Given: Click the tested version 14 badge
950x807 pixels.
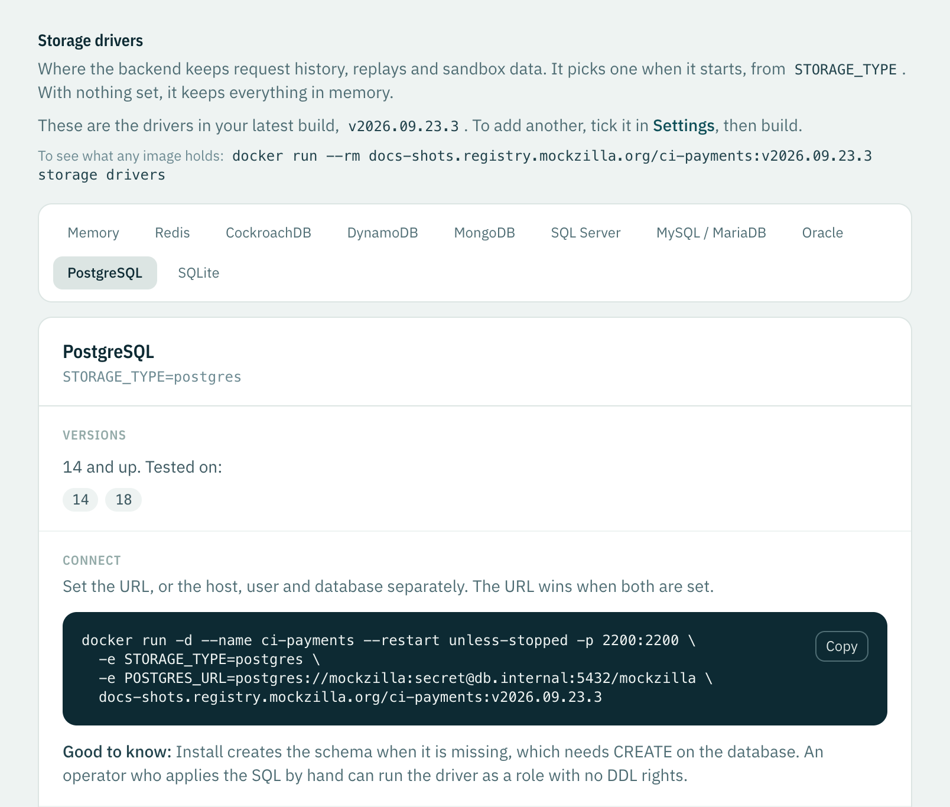Looking at the screenshot, I should pos(80,500).
